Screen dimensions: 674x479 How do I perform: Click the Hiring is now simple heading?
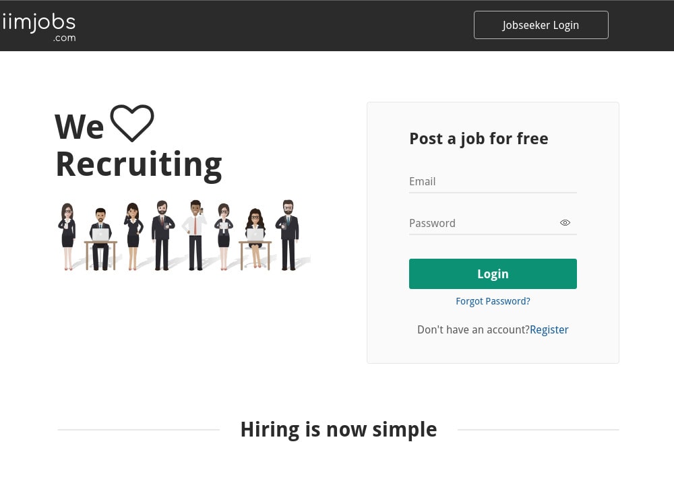(x=338, y=429)
